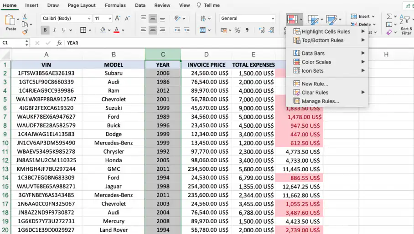Click the Insert Function fx icon
The height and width of the screenshot is (234, 414).
(x=59, y=43)
